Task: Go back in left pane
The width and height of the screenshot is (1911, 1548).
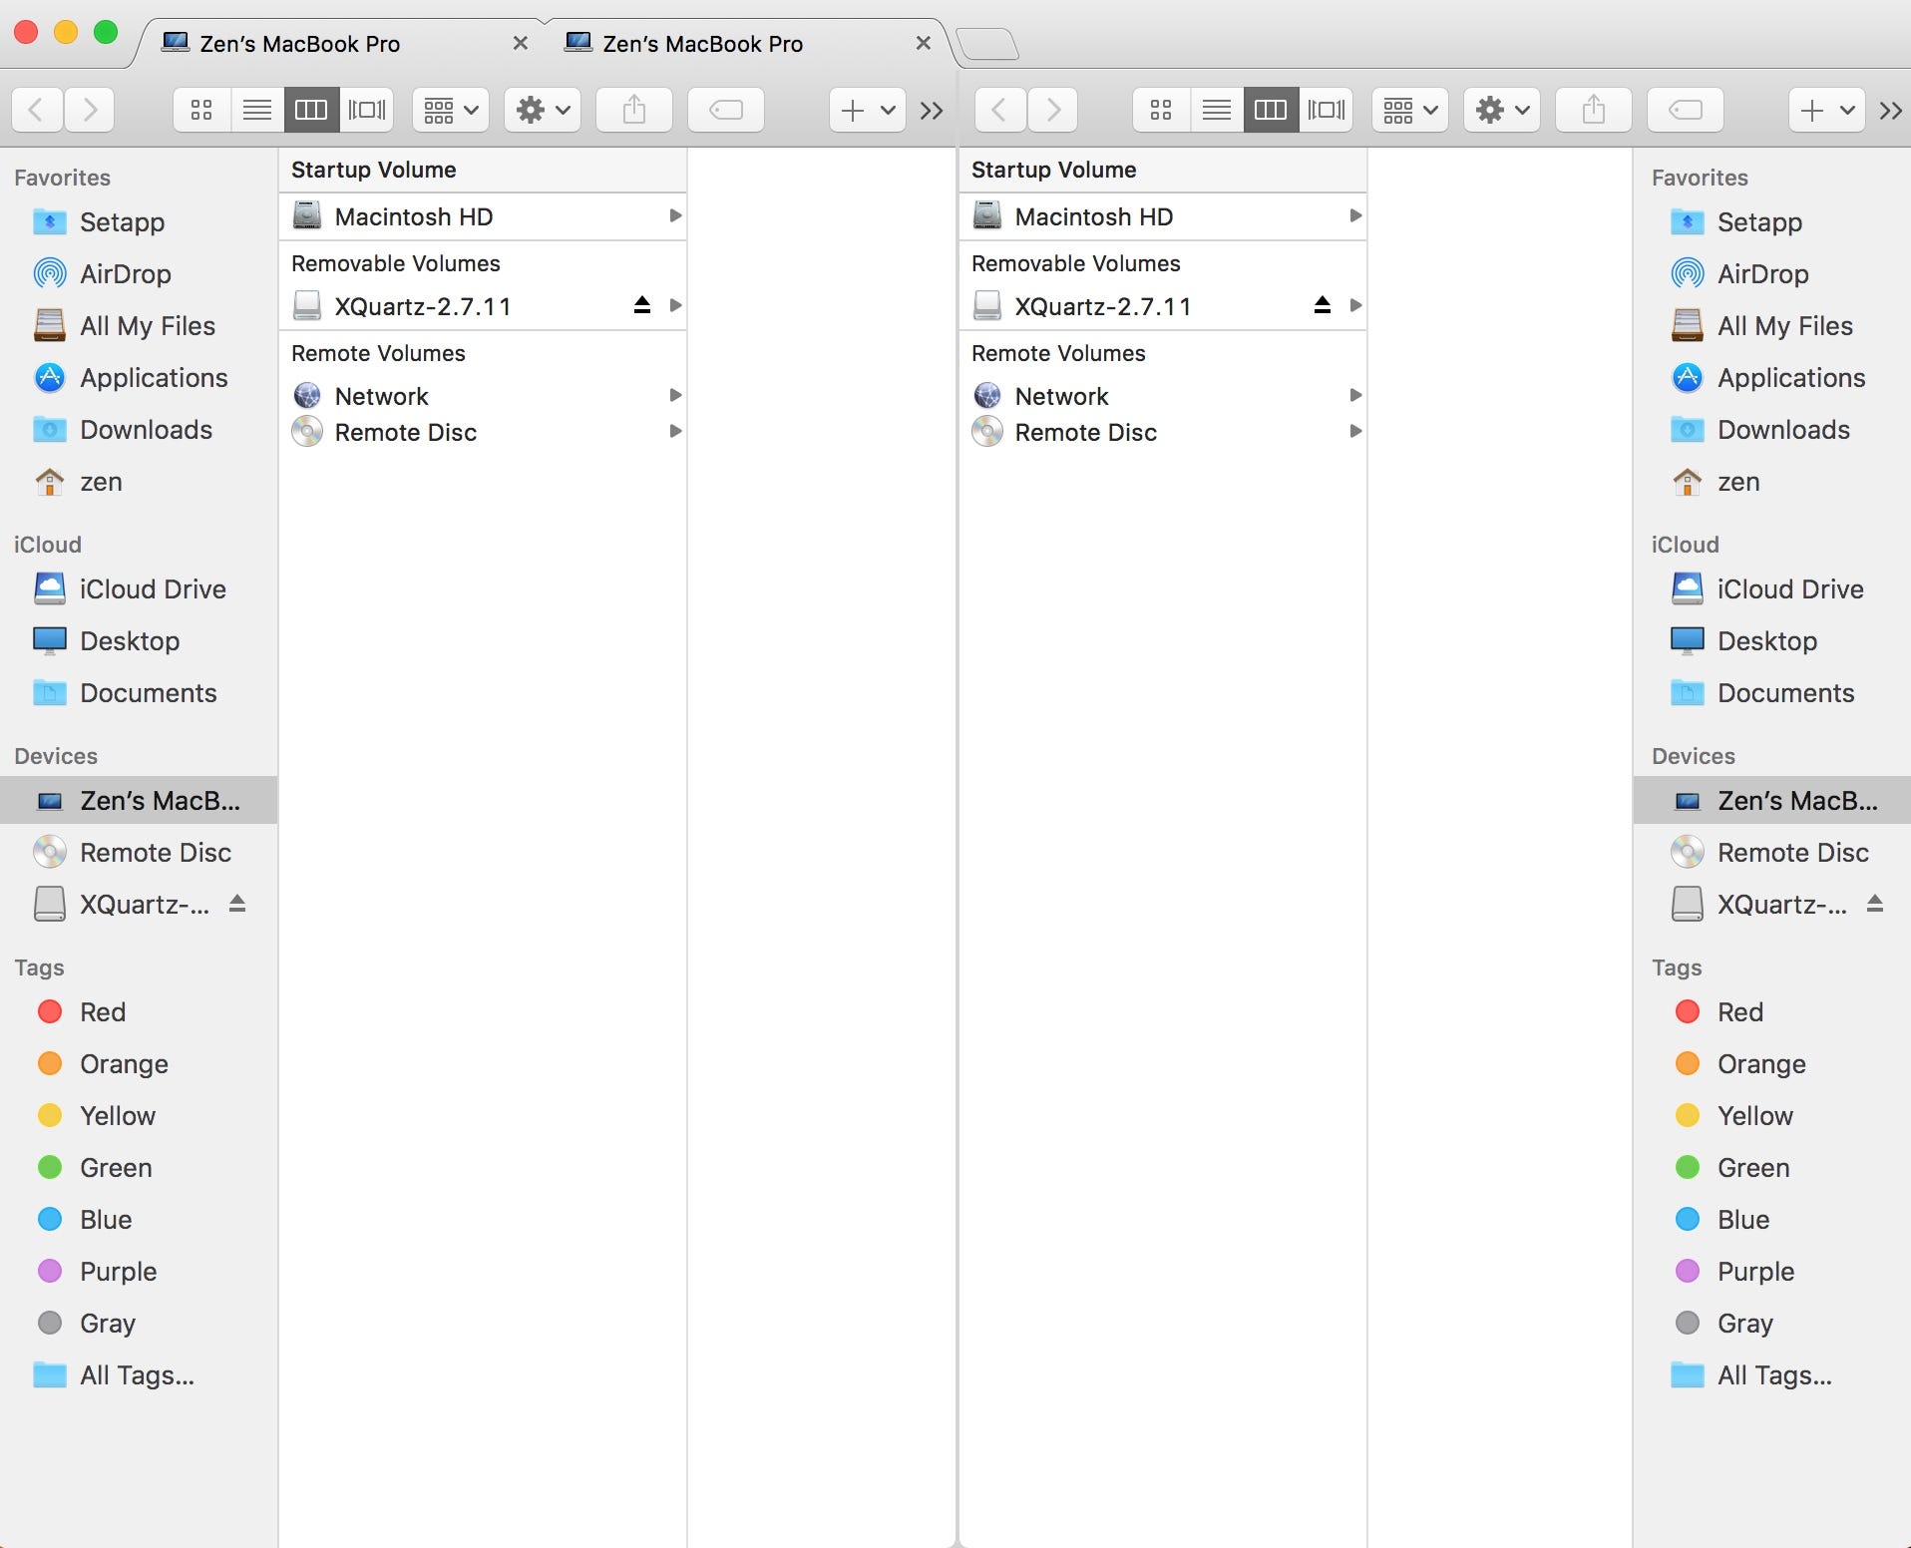Action: (38, 110)
